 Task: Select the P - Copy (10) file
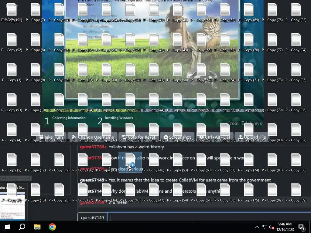(35, 103)
